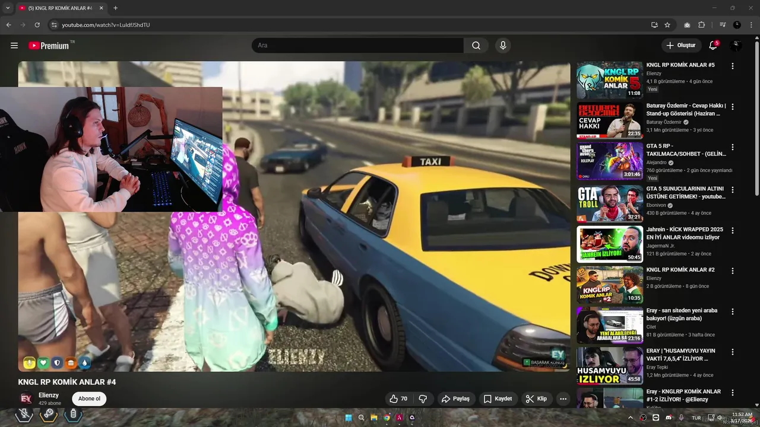The image size is (760, 427).
Task: Open the GTA TROLL video thumbnail
Action: point(610,203)
